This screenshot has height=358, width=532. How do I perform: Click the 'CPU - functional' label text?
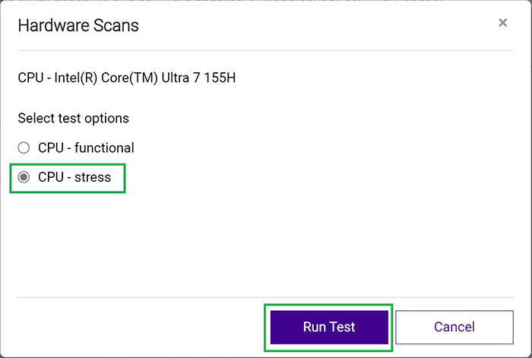click(x=86, y=147)
